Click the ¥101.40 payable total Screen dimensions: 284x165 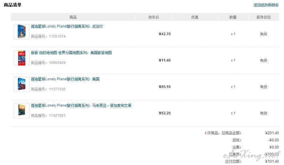272,161
